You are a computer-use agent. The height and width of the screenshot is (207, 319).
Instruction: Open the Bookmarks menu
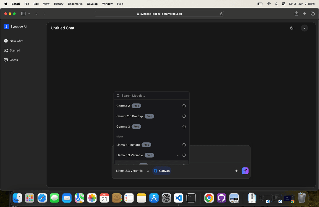click(75, 4)
